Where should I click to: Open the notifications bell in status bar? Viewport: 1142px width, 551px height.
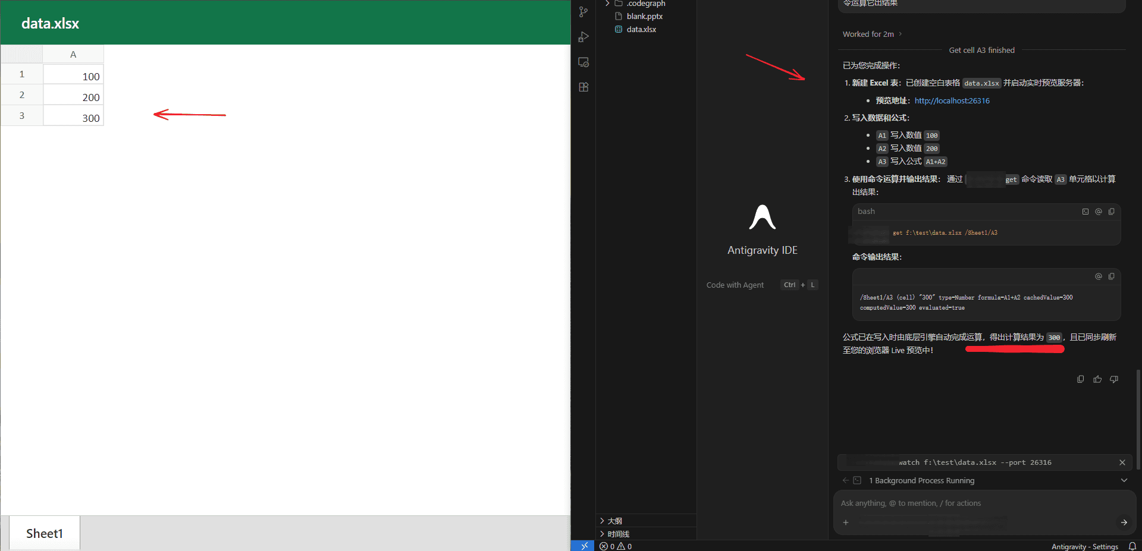1132,546
